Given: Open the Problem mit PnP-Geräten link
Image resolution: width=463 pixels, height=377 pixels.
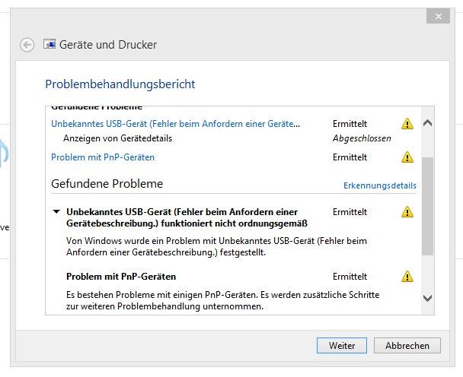Looking at the screenshot, I should click(x=103, y=157).
